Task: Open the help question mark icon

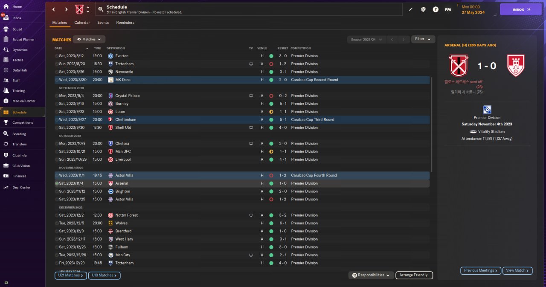Action: [x=436, y=9]
